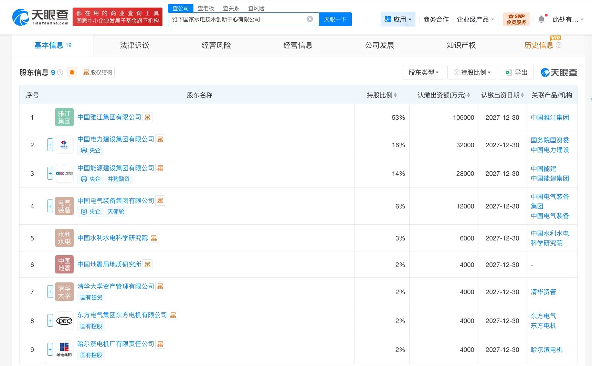Image resolution: width=592 pixels, height=366 pixels.
Task: Click equity structure icon next to 中国雅江集团有限公司
Action: (x=148, y=117)
